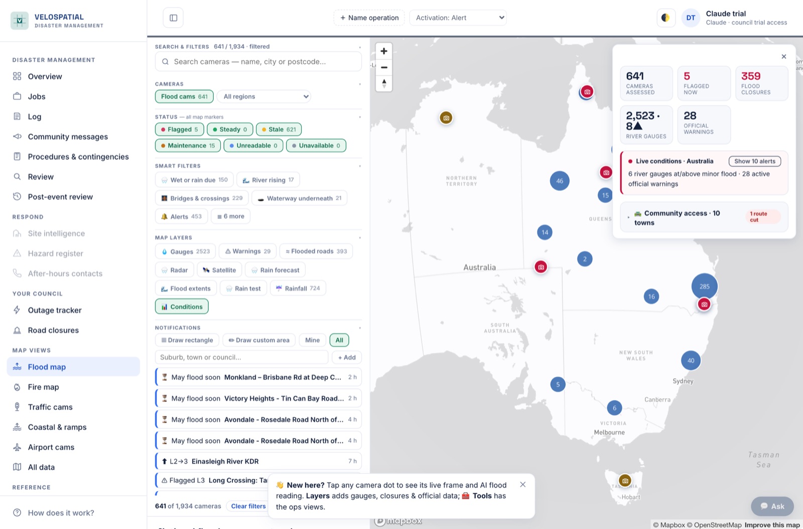Zoom out on the map

click(x=384, y=67)
